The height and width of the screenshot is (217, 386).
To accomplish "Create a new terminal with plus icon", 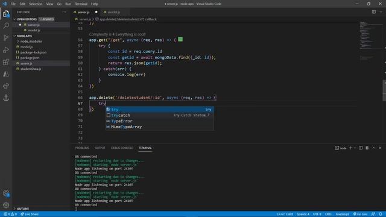I will (350, 148).
